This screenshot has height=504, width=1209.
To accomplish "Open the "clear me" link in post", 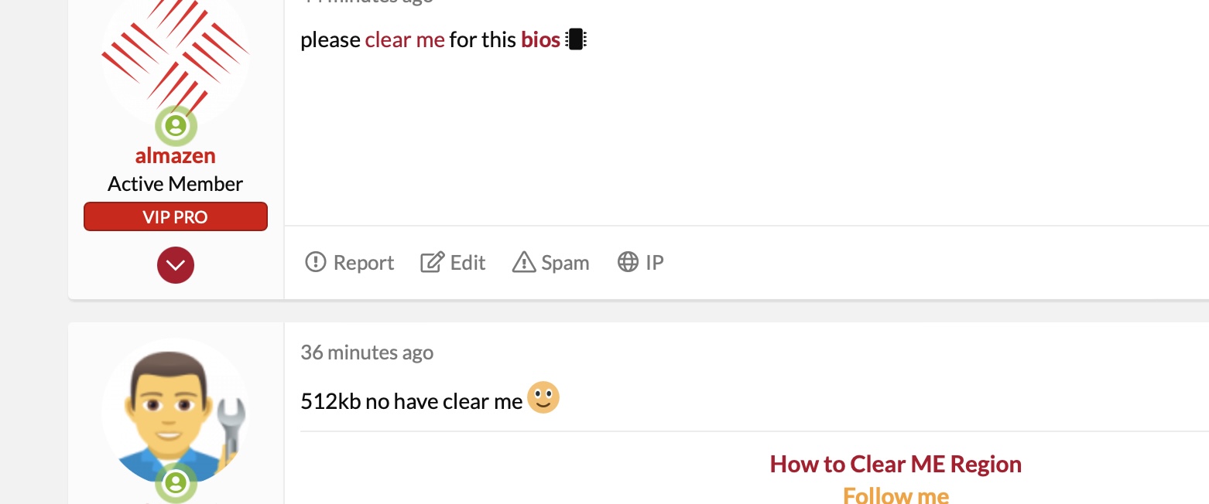I will pyautogui.click(x=405, y=39).
